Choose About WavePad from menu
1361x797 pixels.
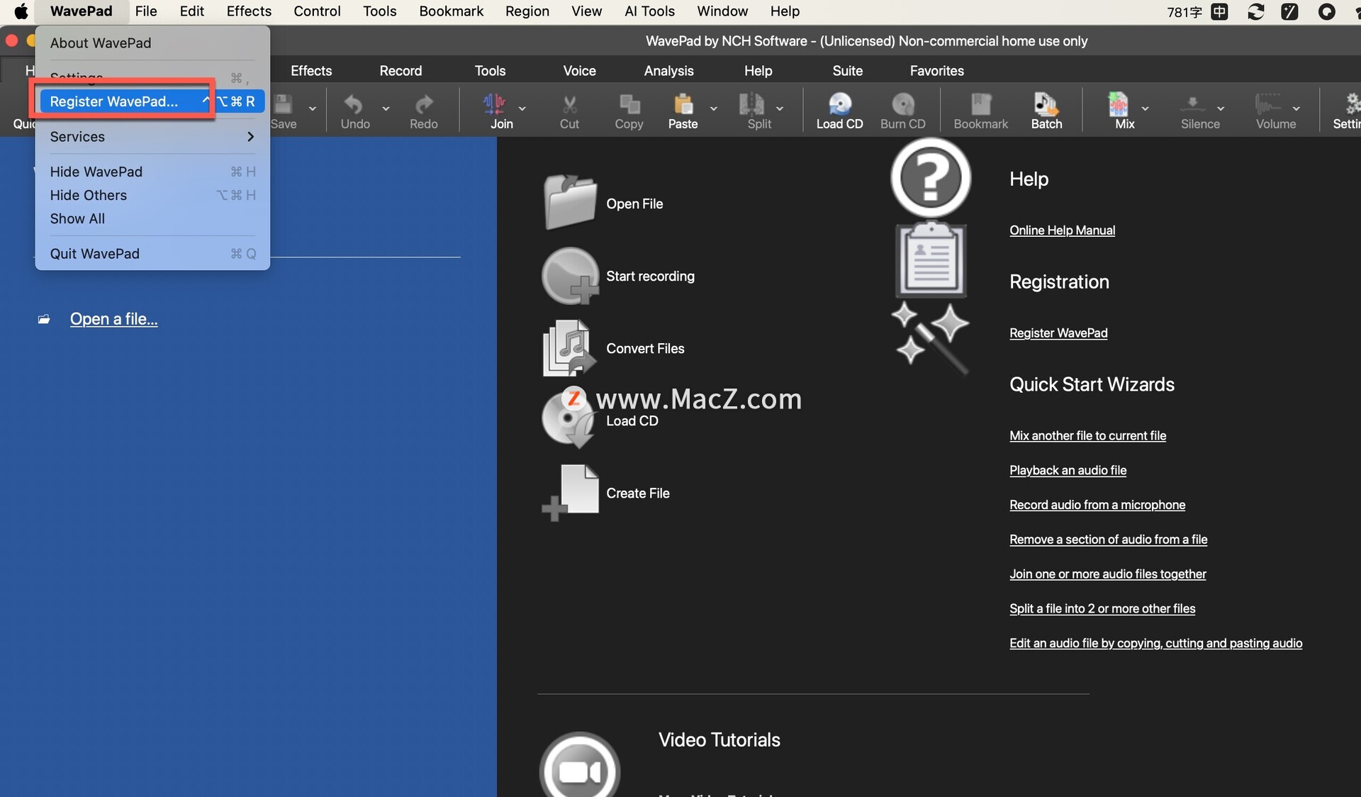tap(152, 43)
